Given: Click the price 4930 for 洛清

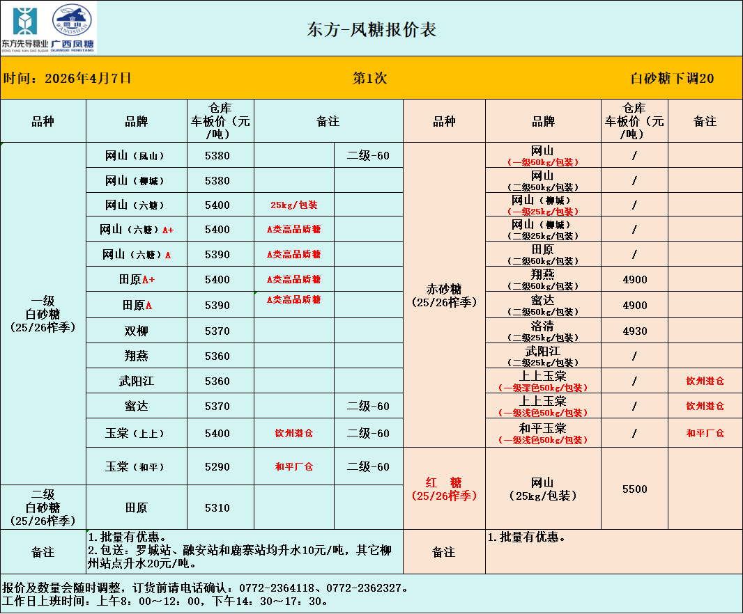Looking at the screenshot, I should [635, 331].
